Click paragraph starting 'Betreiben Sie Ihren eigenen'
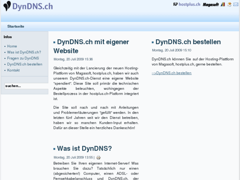Viewport: 240px width, 180px height. tap(96, 171)
